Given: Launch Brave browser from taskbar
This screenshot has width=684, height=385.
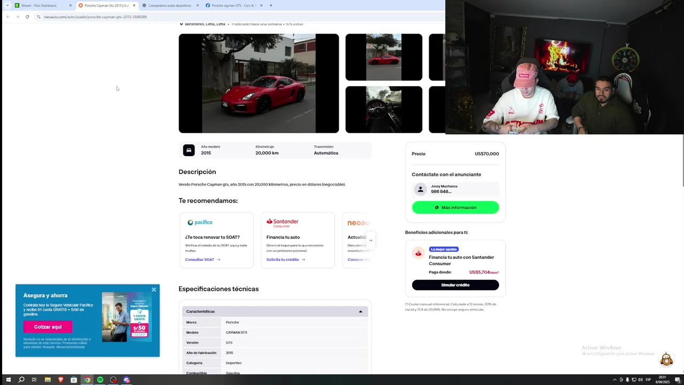Looking at the screenshot, I should click(60, 380).
